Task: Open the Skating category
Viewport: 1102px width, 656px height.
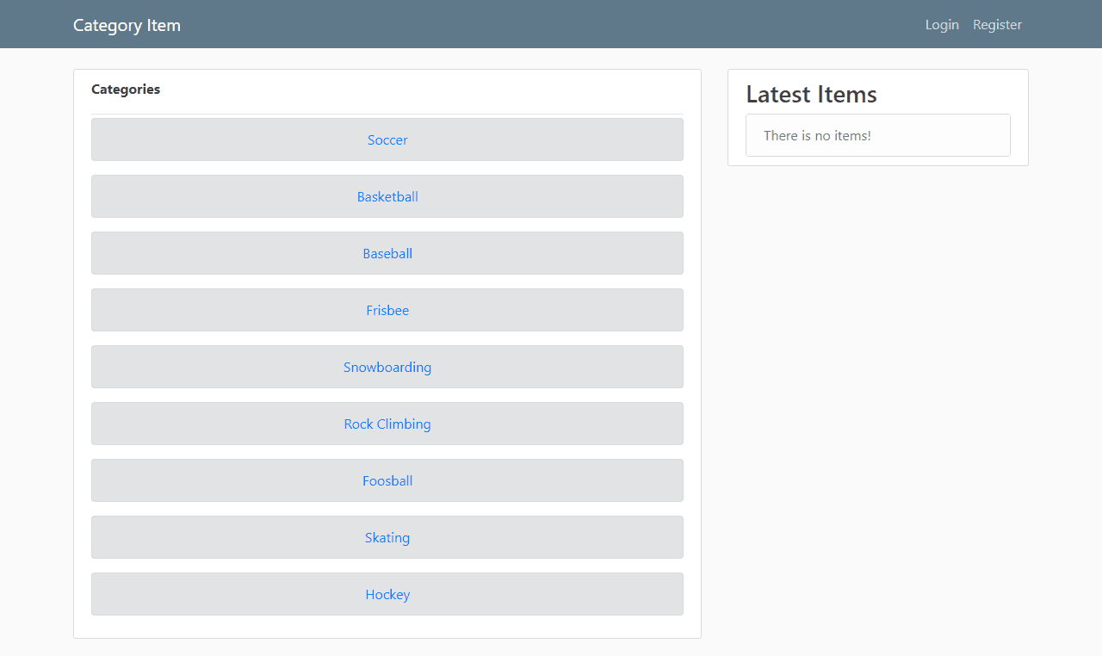Action: pyautogui.click(x=387, y=537)
